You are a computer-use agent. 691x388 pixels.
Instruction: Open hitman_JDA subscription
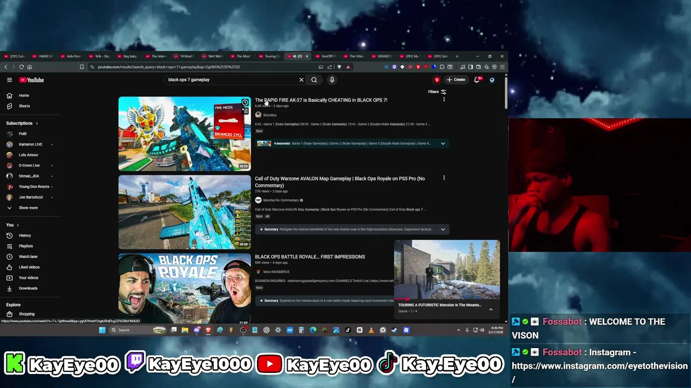click(30, 176)
